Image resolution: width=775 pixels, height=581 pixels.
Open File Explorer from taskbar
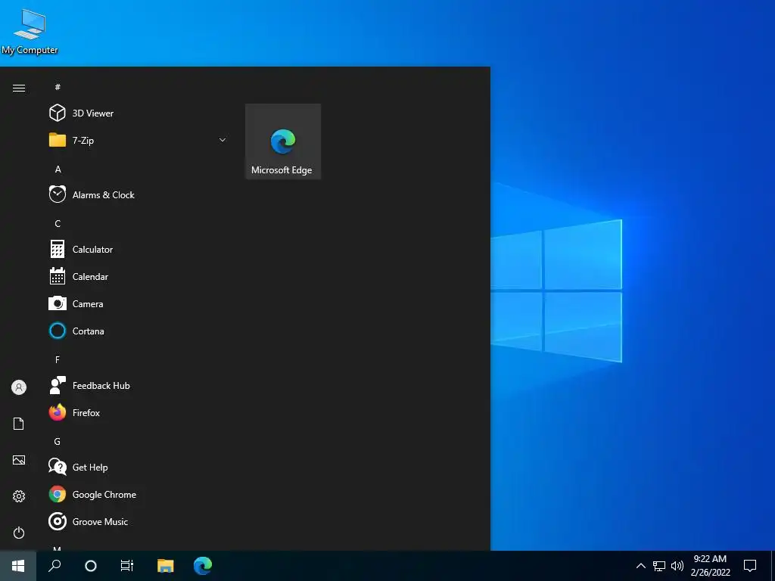click(x=166, y=566)
